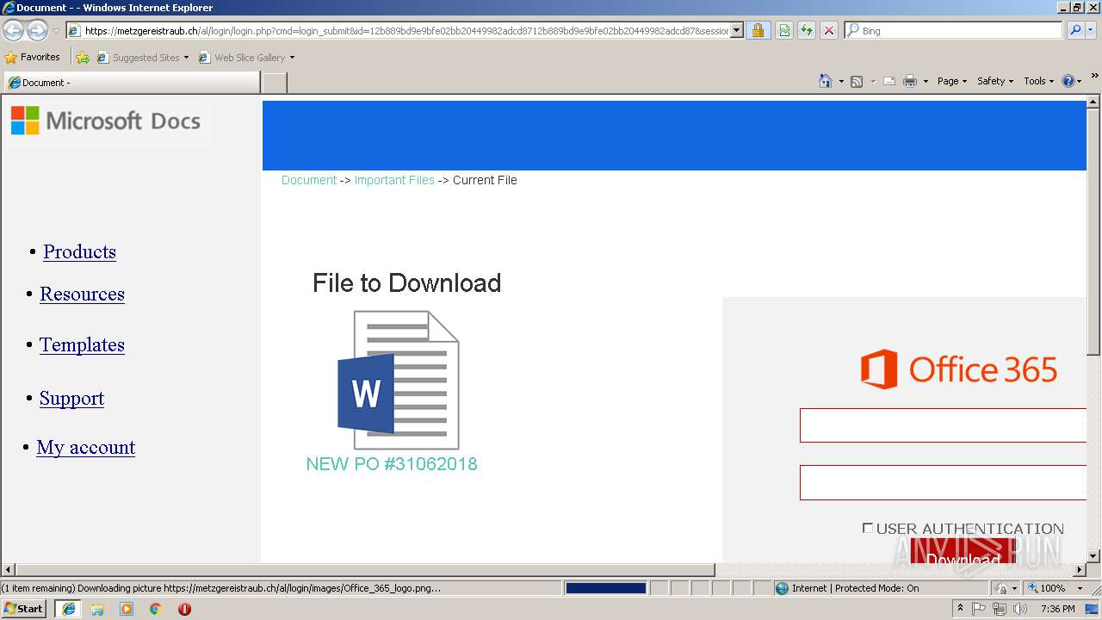Open the Support link

[71, 398]
